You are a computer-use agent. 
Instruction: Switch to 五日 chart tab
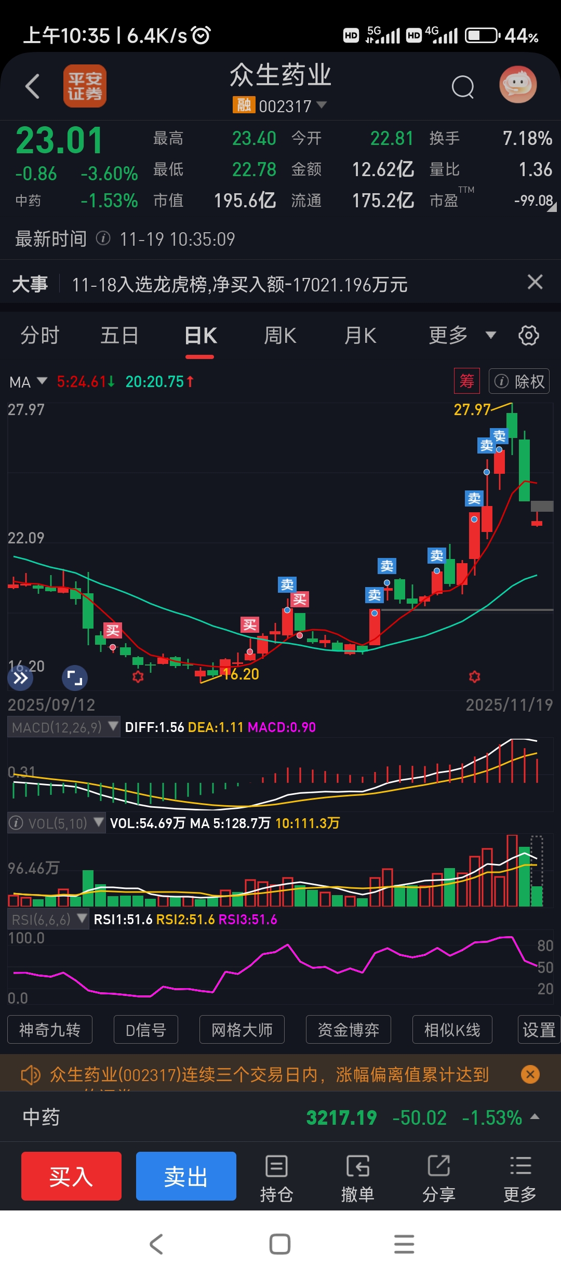pos(120,336)
